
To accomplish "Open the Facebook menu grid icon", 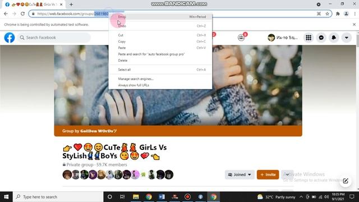I will point(309,38).
